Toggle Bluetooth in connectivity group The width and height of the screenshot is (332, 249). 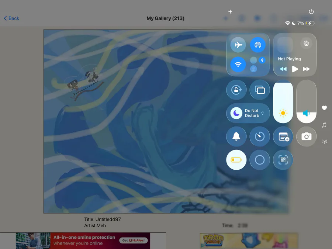pos(262,60)
